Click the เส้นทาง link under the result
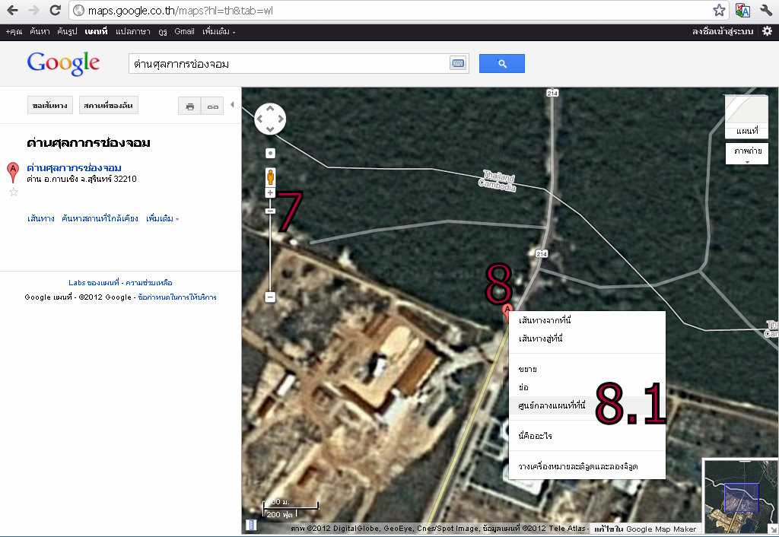This screenshot has height=537, width=779. click(41, 218)
